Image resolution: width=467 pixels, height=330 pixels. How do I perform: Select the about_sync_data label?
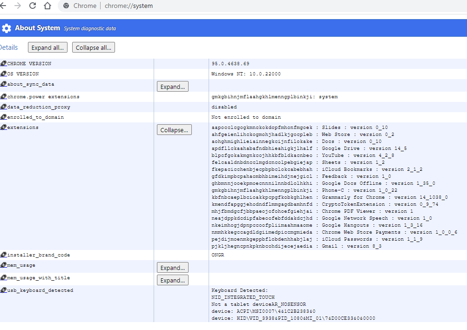[31, 84]
